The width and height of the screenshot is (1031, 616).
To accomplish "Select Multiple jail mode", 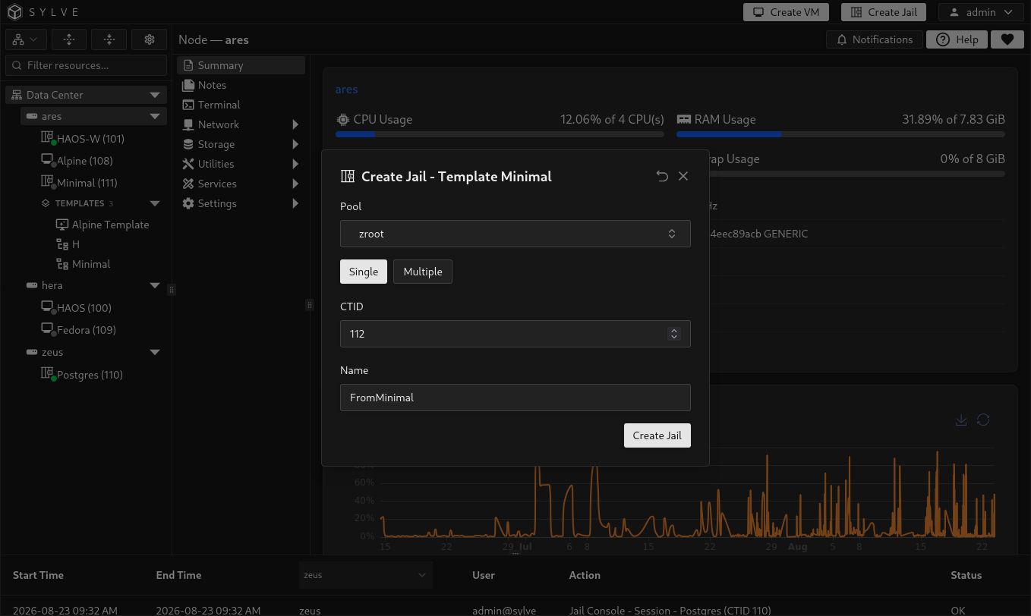I will [x=423, y=272].
